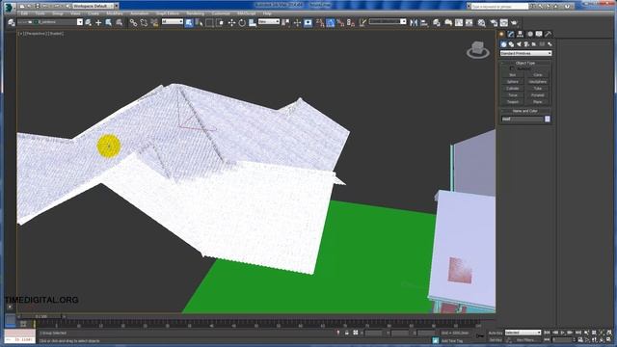Image resolution: width=617 pixels, height=347 pixels.
Task: Open the Rendering menu
Action: [195, 13]
